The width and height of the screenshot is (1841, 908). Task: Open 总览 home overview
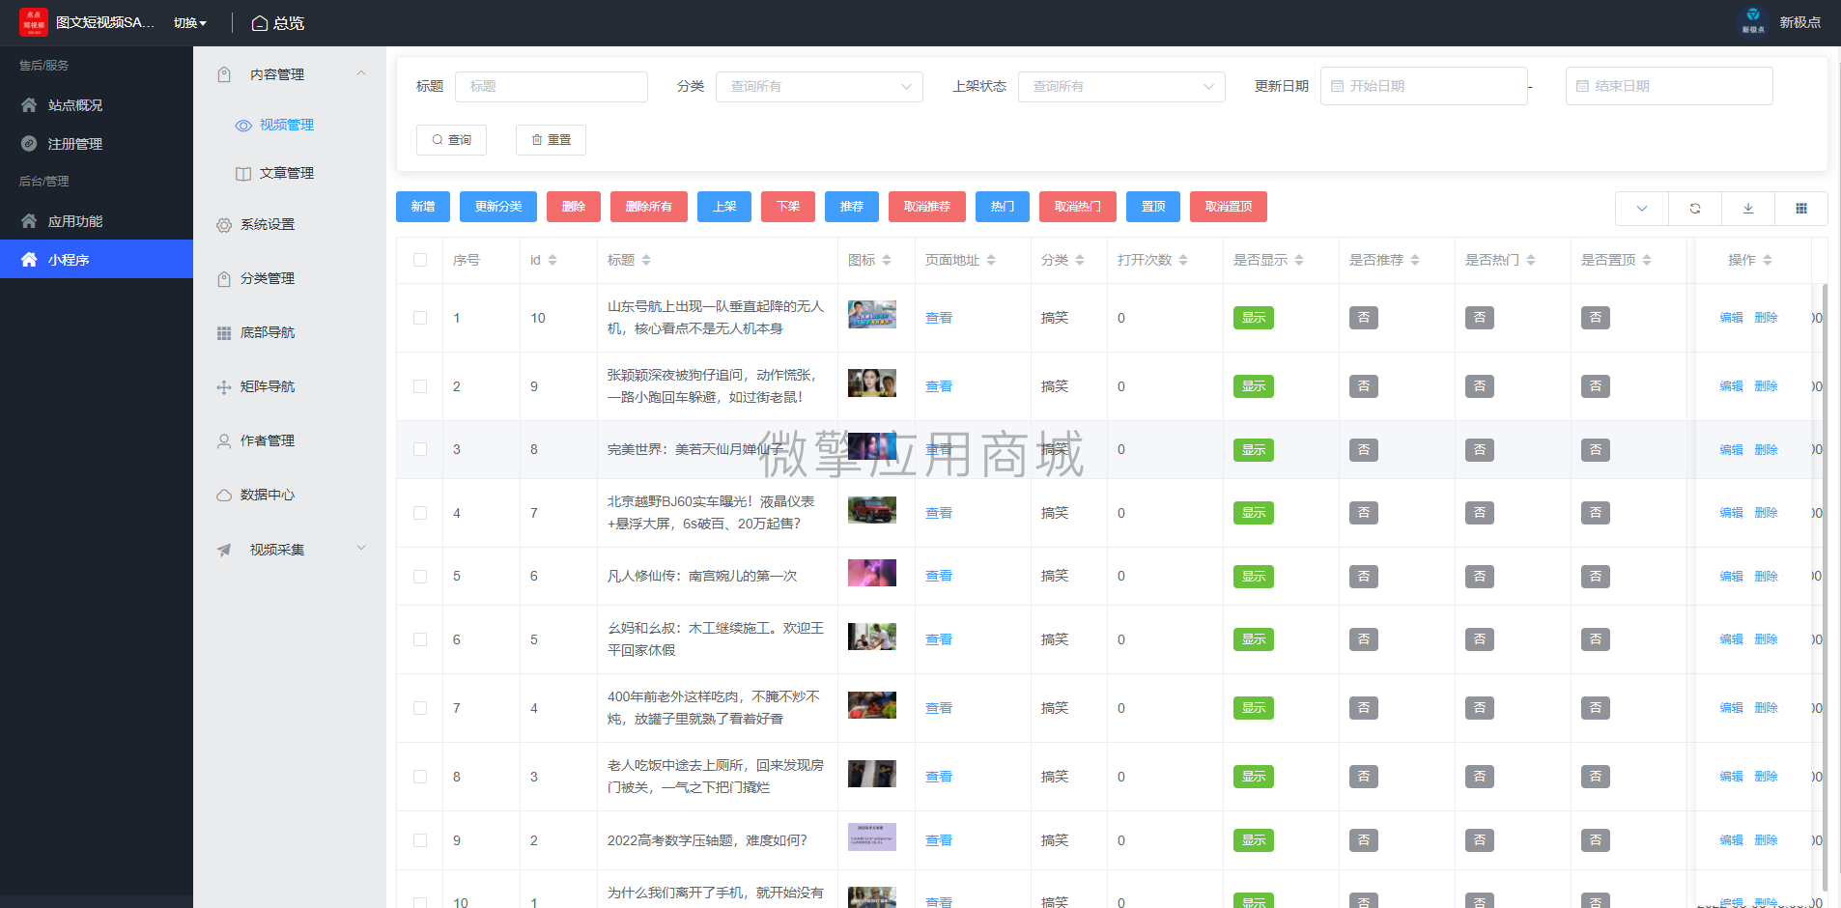pyautogui.click(x=277, y=23)
